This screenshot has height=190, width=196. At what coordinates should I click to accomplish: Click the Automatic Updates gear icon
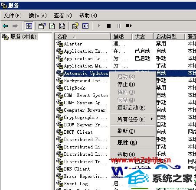coord(60,73)
